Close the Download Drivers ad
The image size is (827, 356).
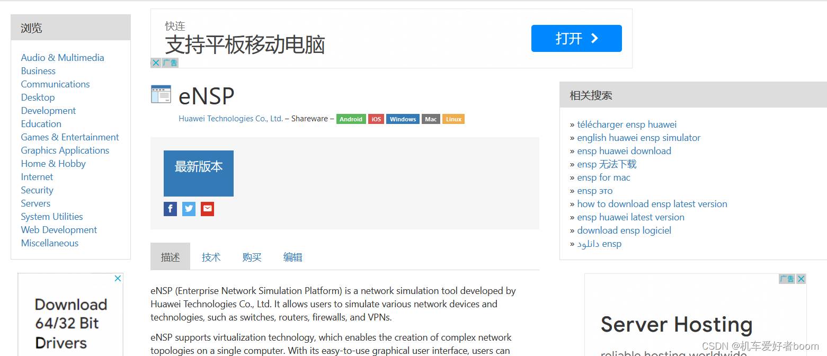pyautogui.click(x=118, y=278)
